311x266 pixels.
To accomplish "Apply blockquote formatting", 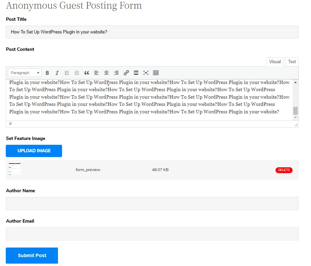I will pos(87,73).
